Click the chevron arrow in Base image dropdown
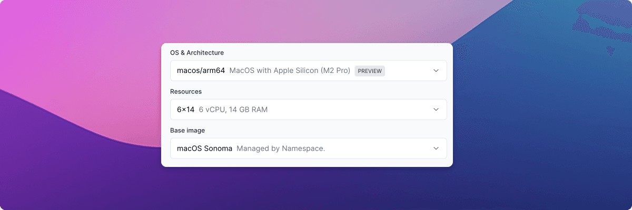Image resolution: width=632 pixels, height=210 pixels. (436, 149)
